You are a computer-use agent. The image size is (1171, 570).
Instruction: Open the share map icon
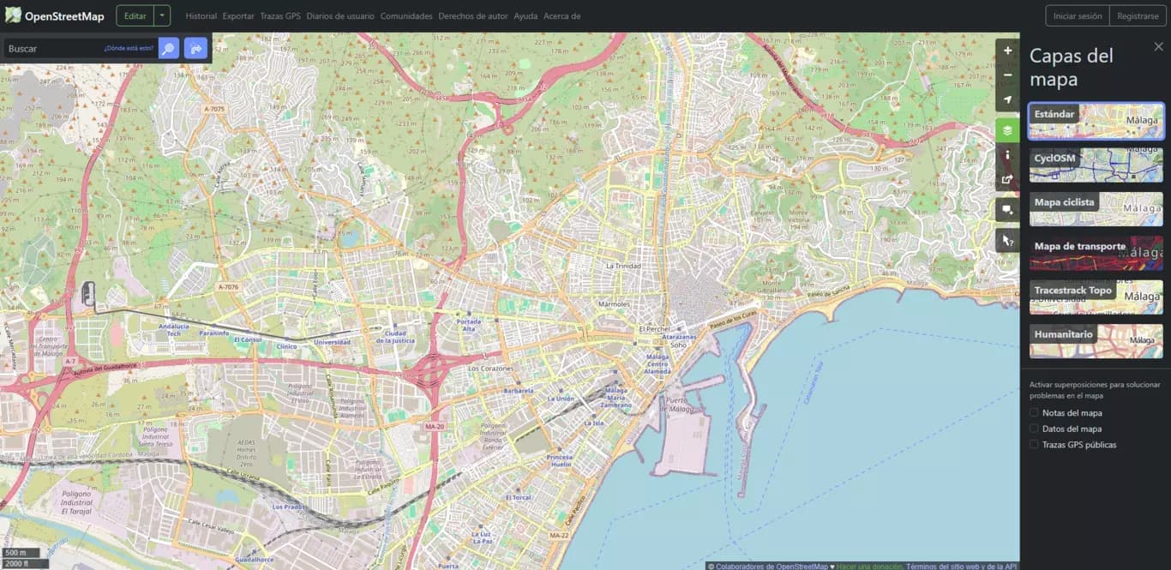pos(1007,180)
